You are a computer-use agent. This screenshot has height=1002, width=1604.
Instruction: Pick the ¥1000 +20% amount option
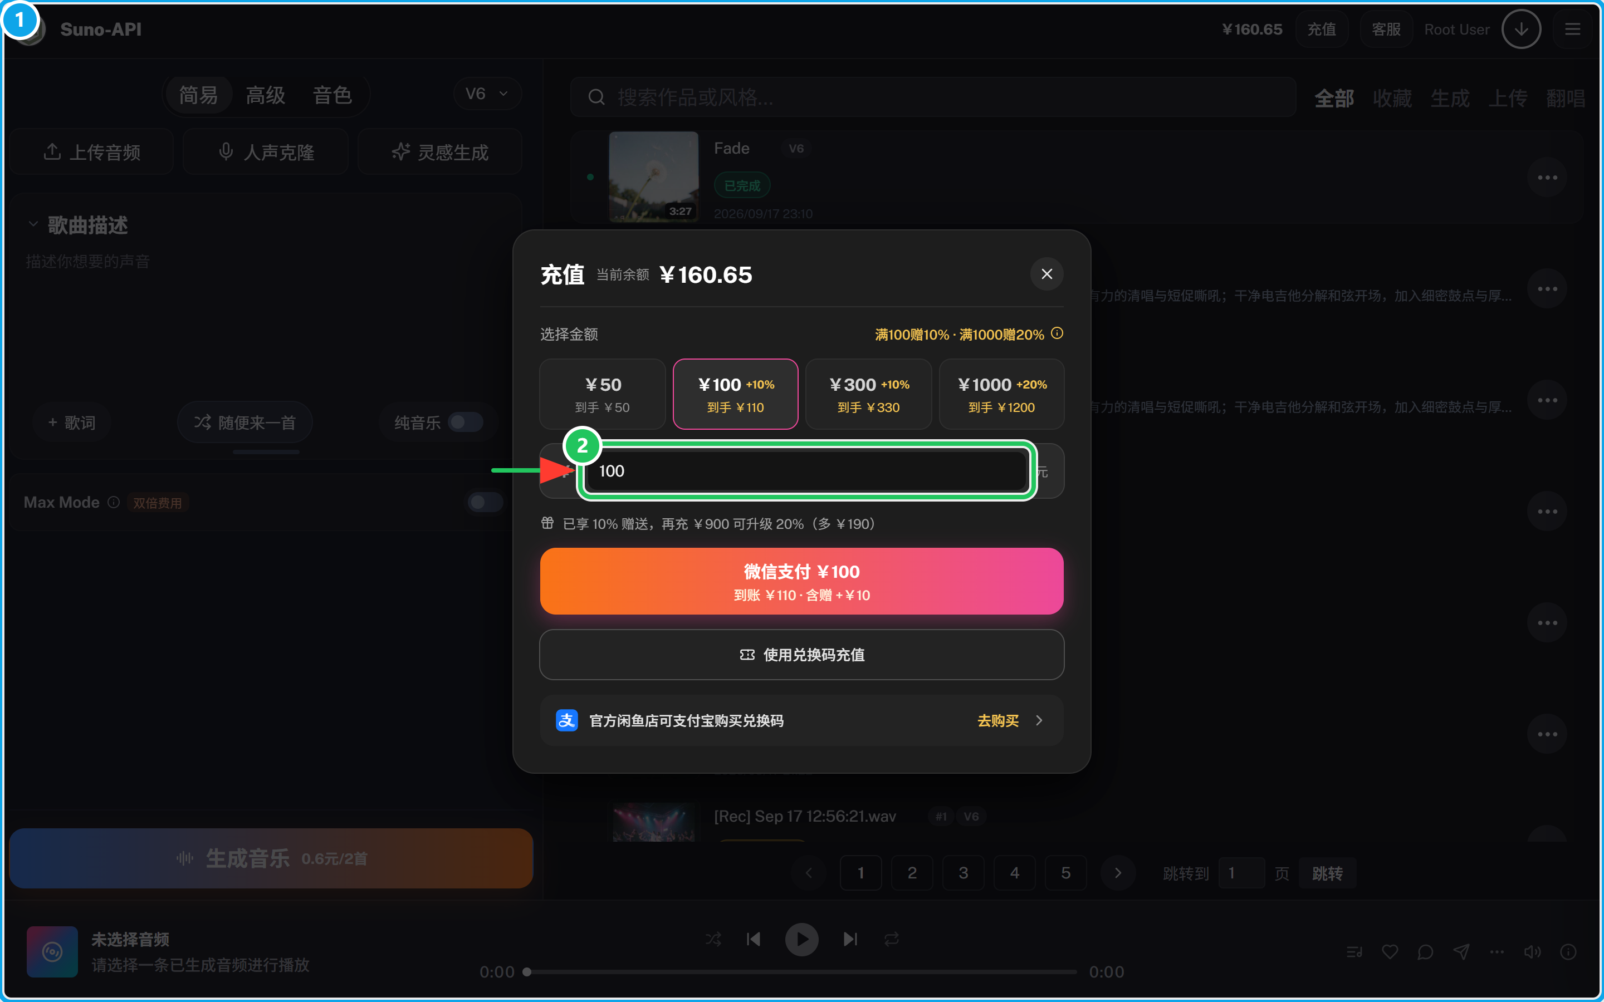(1002, 394)
